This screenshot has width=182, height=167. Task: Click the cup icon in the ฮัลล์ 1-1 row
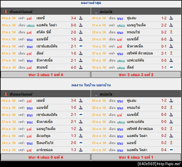click(171, 67)
